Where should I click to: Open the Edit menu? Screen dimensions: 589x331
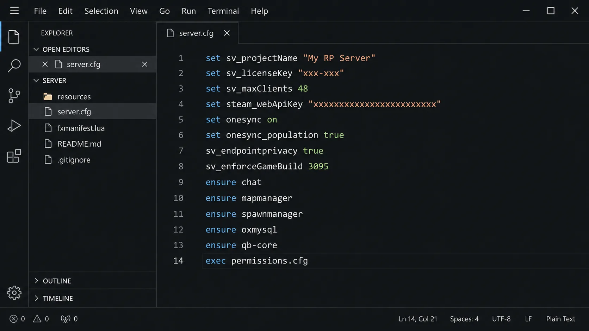click(66, 11)
